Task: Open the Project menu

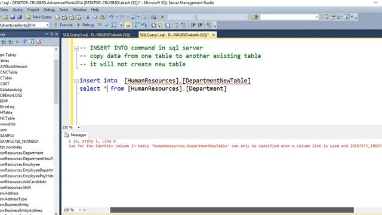Action: 33,10
